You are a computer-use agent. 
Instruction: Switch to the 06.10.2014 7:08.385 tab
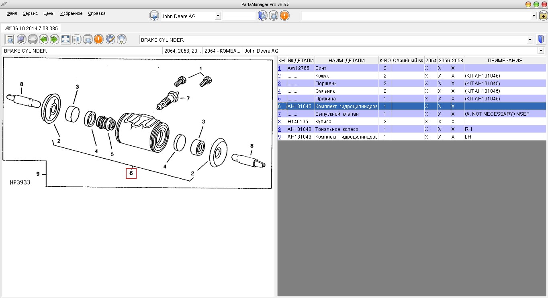click(x=31, y=29)
